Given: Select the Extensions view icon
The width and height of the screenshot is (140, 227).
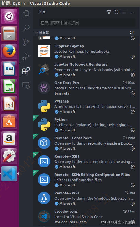Looking at the screenshot, I should [26, 71].
